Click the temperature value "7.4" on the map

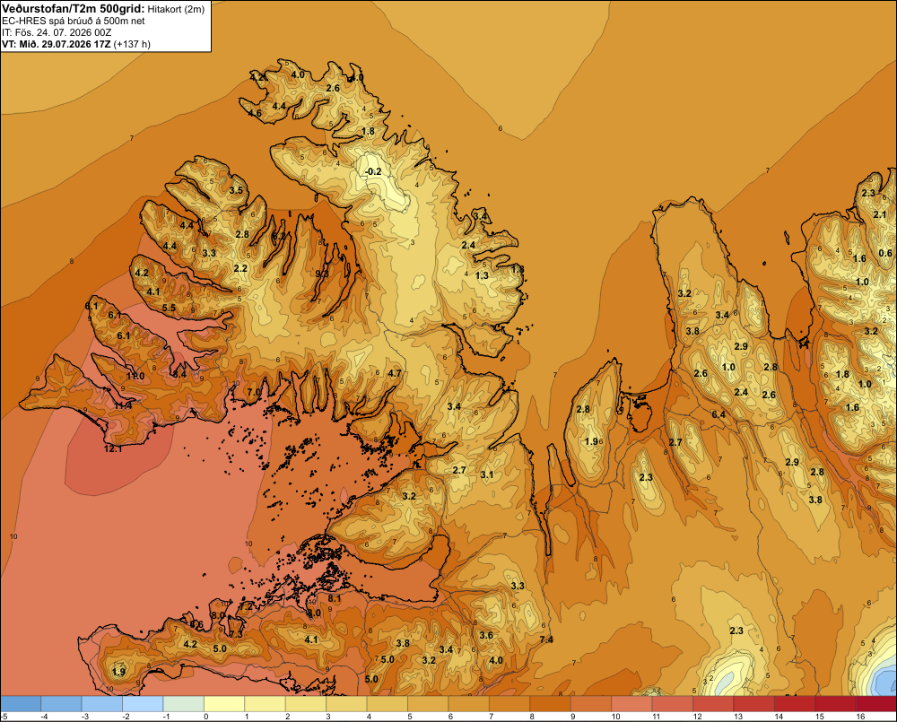546,639
